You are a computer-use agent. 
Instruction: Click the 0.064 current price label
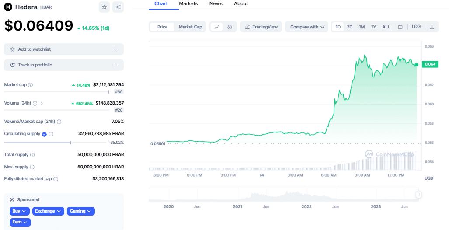[430, 64]
